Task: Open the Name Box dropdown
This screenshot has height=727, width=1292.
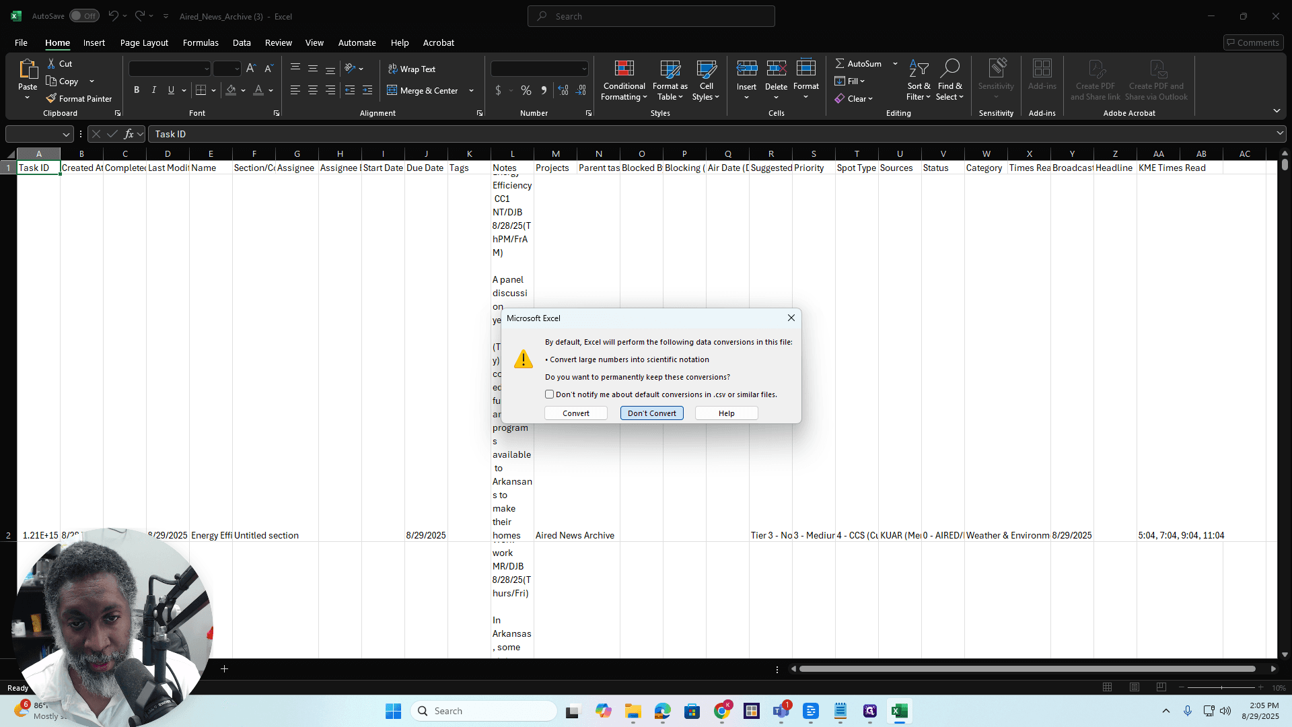Action: [66, 134]
